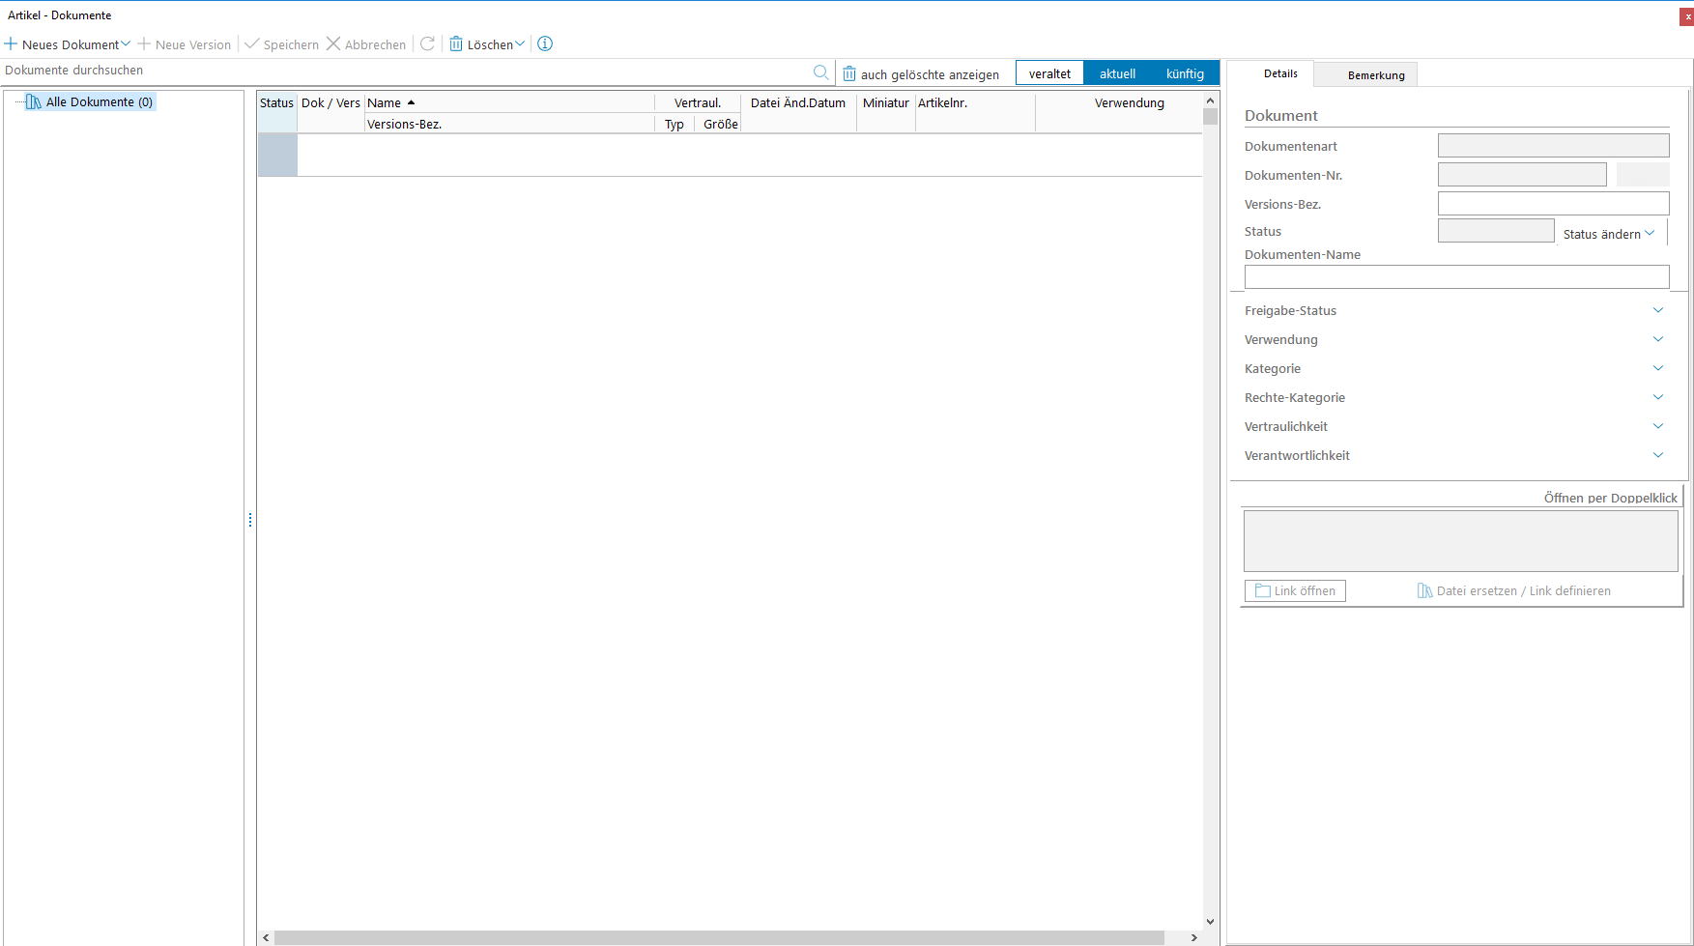Click the Neues Dokument plus icon
1694x946 pixels.
pyautogui.click(x=12, y=44)
